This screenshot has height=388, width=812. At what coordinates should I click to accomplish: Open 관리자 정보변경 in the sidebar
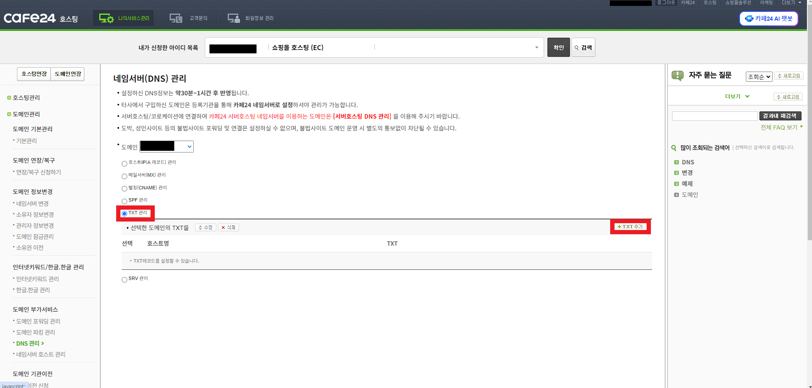(x=35, y=226)
